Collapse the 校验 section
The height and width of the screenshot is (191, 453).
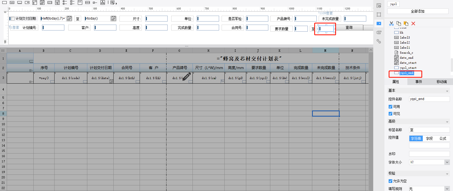447,174
